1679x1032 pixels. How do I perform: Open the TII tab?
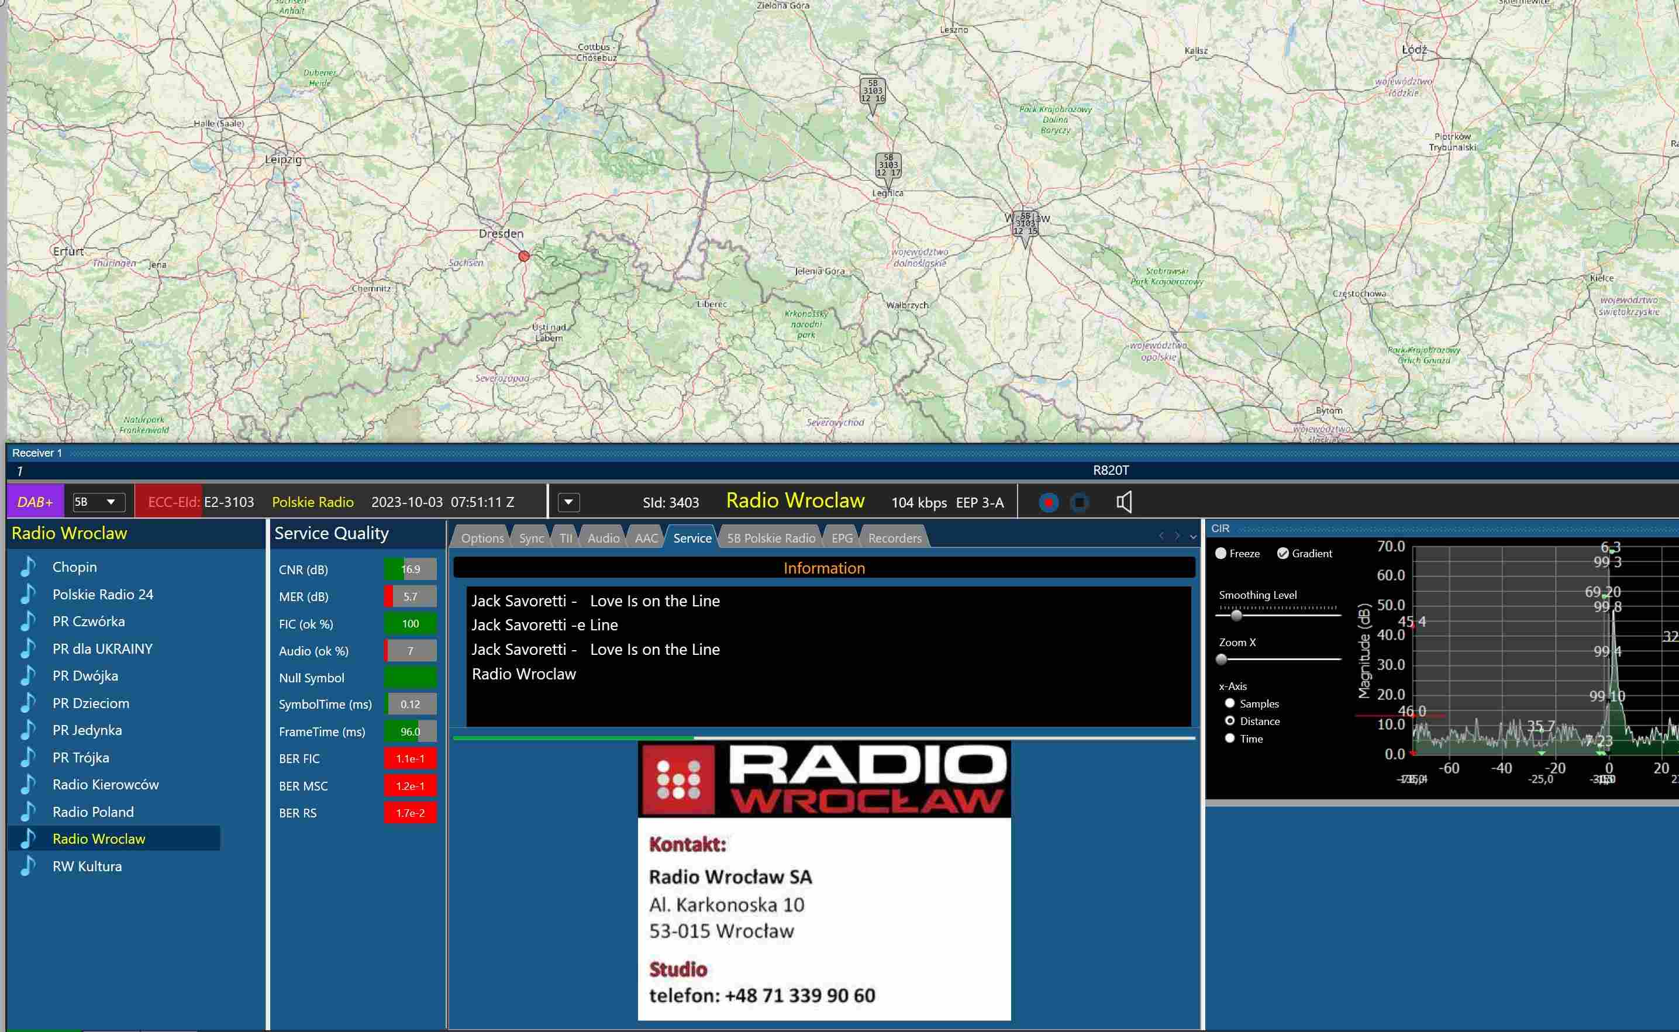566,538
